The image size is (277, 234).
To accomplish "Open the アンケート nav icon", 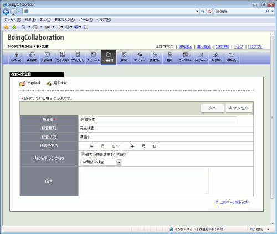I will click(x=140, y=57).
